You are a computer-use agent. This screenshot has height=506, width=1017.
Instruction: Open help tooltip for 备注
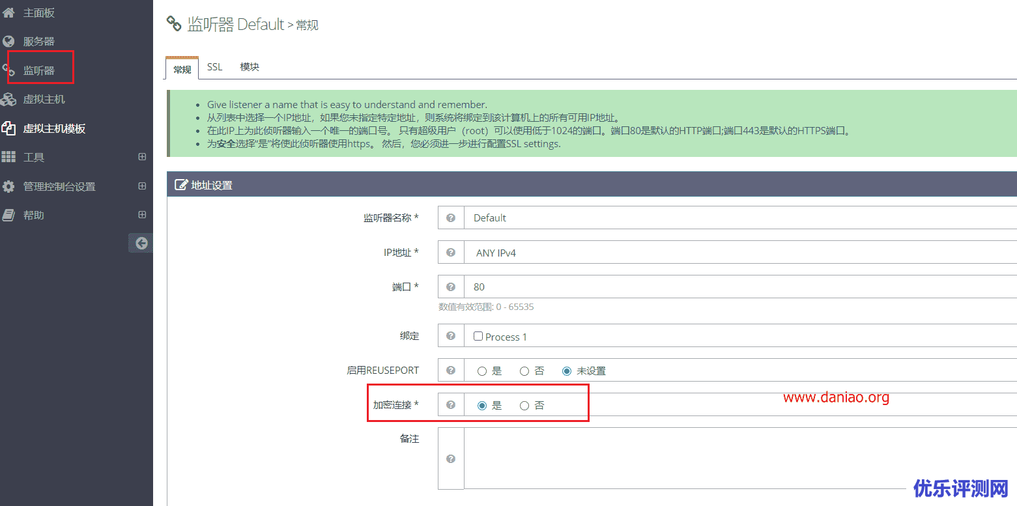tap(450, 458)
